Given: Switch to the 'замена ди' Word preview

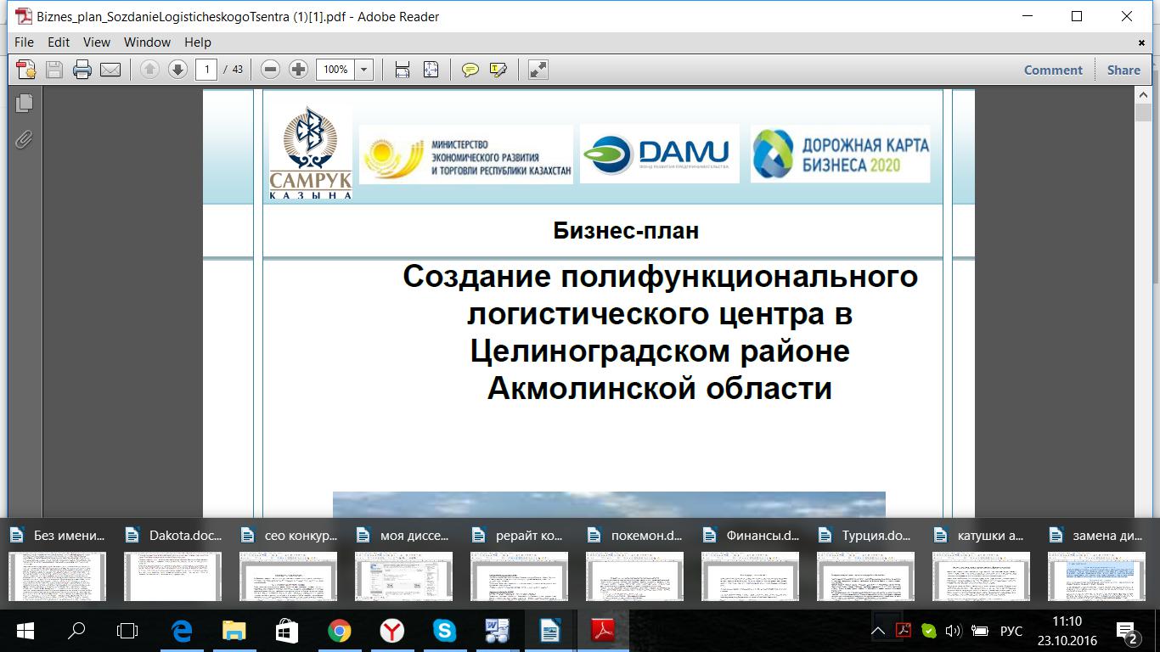Looking at the screenshot, I should pyautogui.click(x=1096, y=565).
